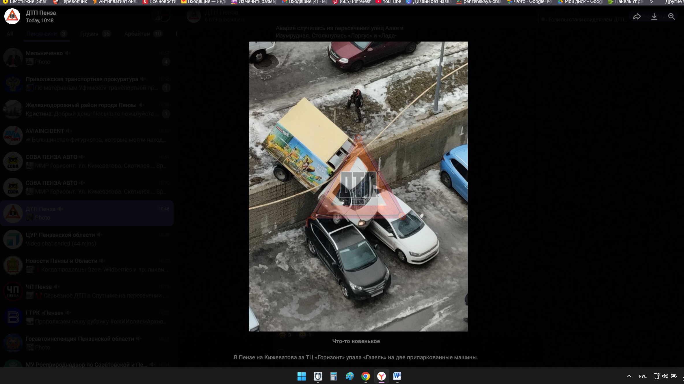Viewport: 684px width, 384px height.
Task: Click the Yandex Browser taskbar icon
Action: [x=381, y=376]
